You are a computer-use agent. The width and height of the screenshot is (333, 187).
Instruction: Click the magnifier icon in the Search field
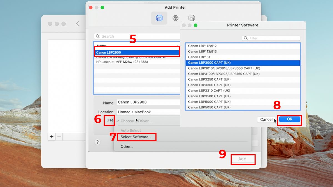pos(98,36)
